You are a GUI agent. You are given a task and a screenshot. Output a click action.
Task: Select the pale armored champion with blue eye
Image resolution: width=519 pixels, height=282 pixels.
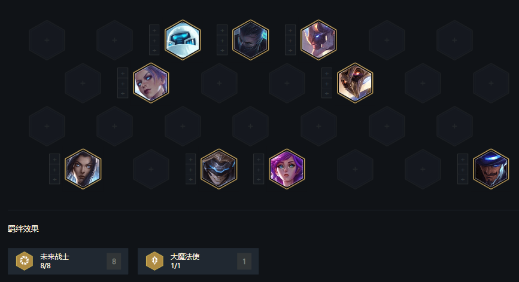point(318,40)
